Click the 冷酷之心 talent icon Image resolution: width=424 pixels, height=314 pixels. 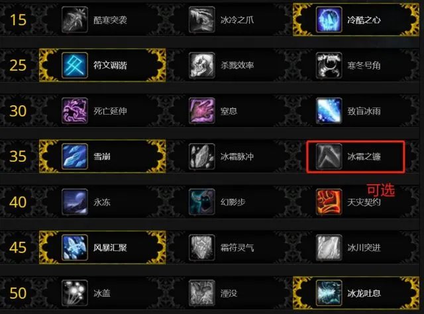click(x=329, y=20)
